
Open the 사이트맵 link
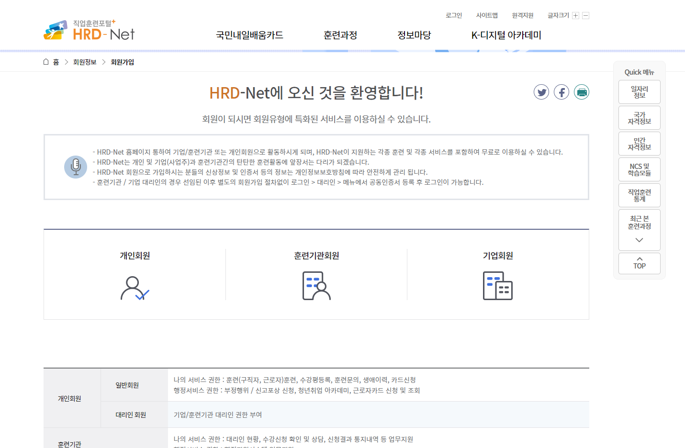pyautogui.click(x=487, y=15)
